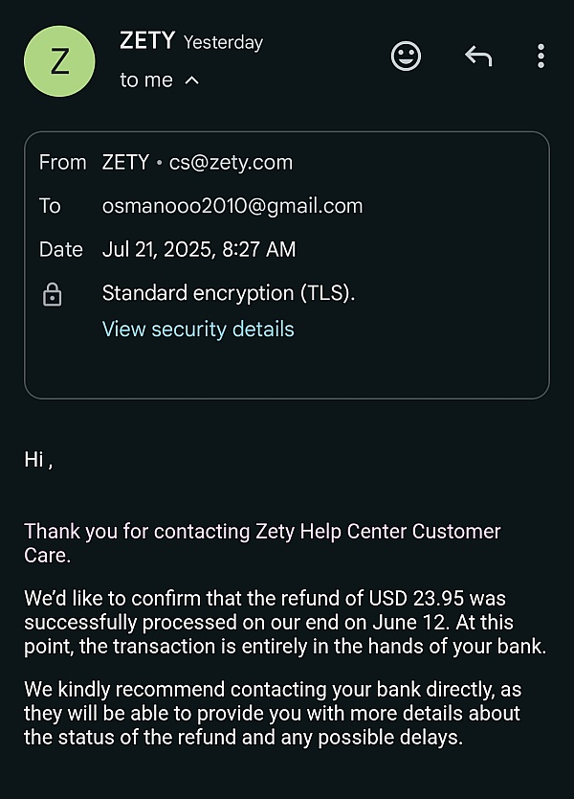The image size is (574, 799).
Task: Tap the paragraph recommending contacting your bank
Action: tap(273, 714)
